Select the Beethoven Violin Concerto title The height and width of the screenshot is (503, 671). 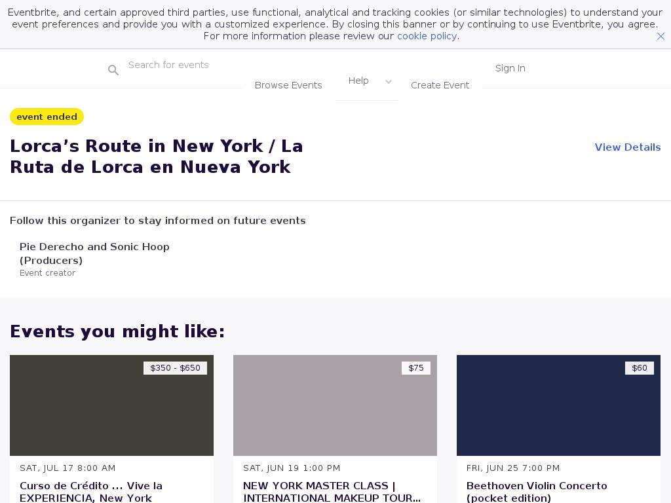(x=537, y=491)
